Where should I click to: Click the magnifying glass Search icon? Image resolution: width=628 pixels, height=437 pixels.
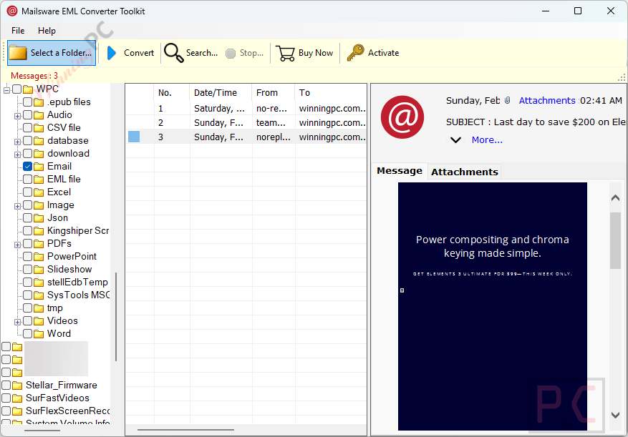(174, 53)
